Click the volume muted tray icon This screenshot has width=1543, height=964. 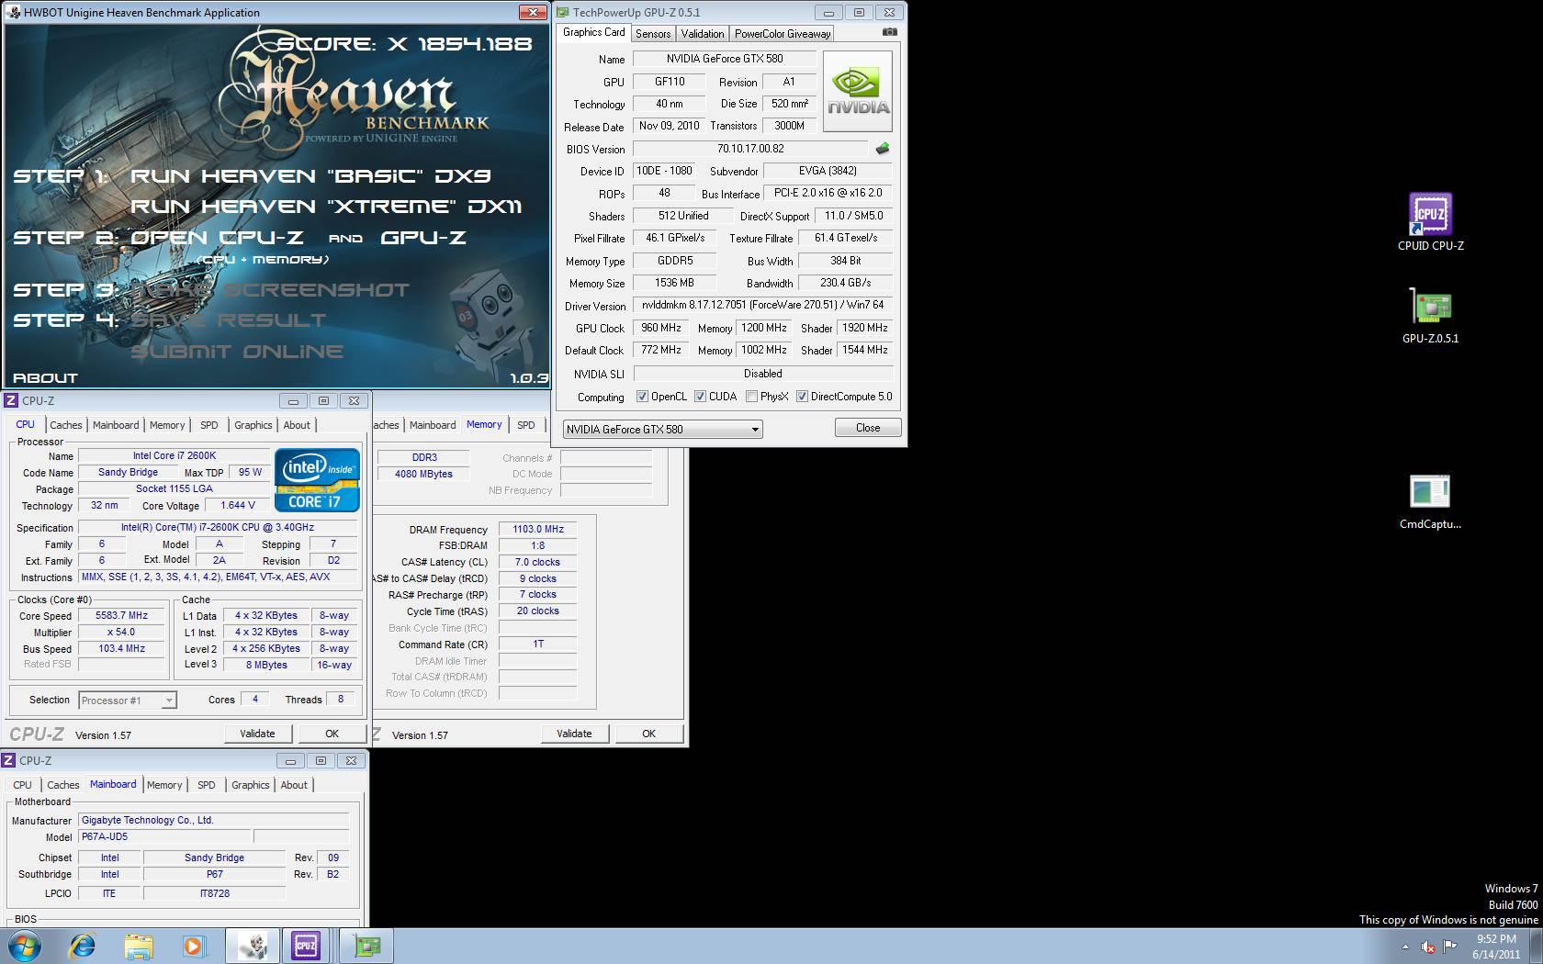tap(1427, 947)
